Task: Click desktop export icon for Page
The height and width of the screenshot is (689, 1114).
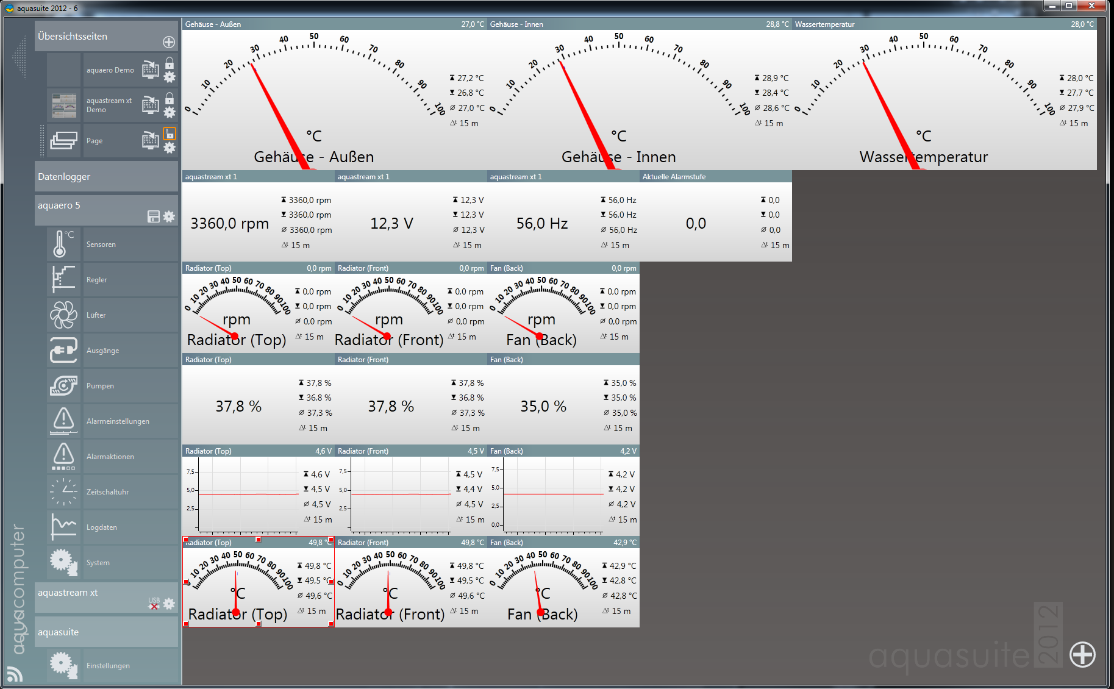Action: (x=151, y=140)
